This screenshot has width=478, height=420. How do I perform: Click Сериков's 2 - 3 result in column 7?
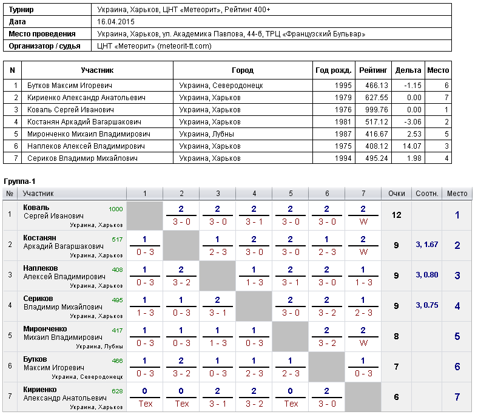click(x=363, y=313)
